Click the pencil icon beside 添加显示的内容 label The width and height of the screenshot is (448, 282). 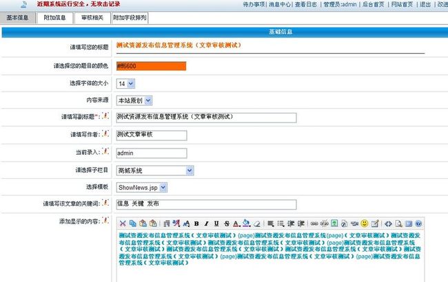point(105,220)
